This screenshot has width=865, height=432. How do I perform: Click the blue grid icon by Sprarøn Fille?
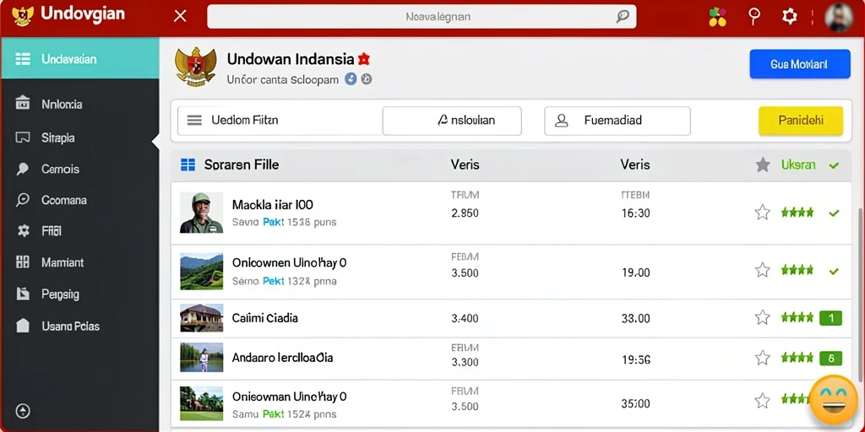click(x=188, y=165)
